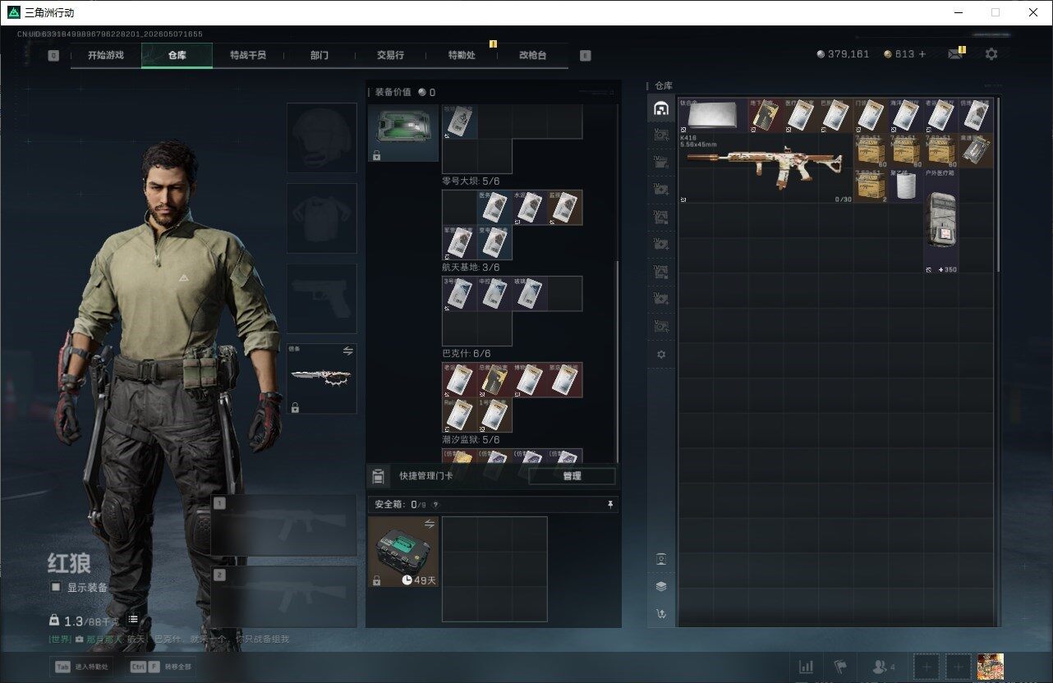Open the 安全箱 help question mark
Viewport: 1053px width, 683px height.
(x=435, y=505)
